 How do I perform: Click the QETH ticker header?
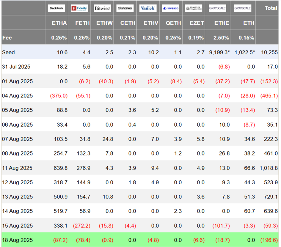pos(173,23)
